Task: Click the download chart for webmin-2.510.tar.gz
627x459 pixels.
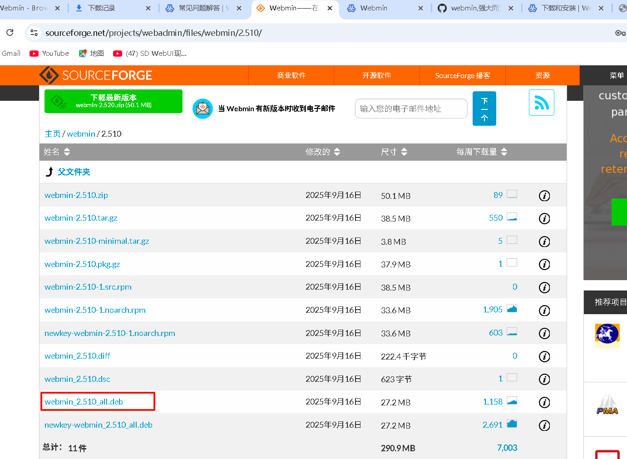Action: click(512, 217)
